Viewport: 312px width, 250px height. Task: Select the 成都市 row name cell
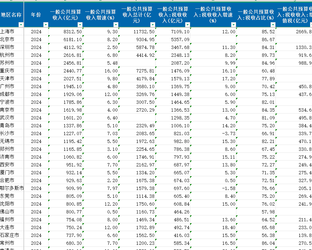tap(12, 94)
